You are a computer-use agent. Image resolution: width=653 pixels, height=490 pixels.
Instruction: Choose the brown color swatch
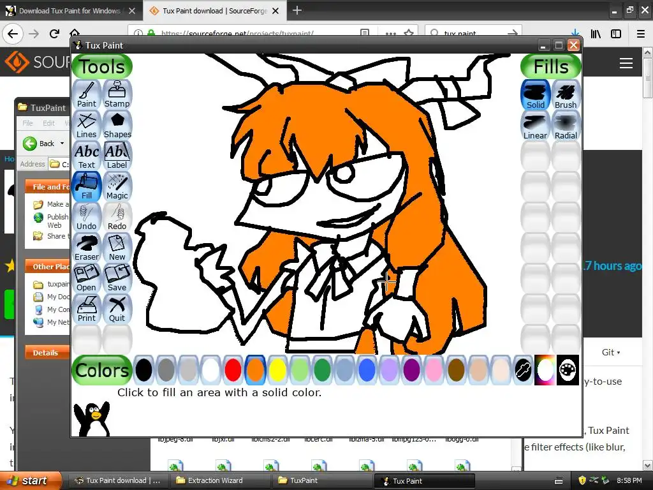456,369
